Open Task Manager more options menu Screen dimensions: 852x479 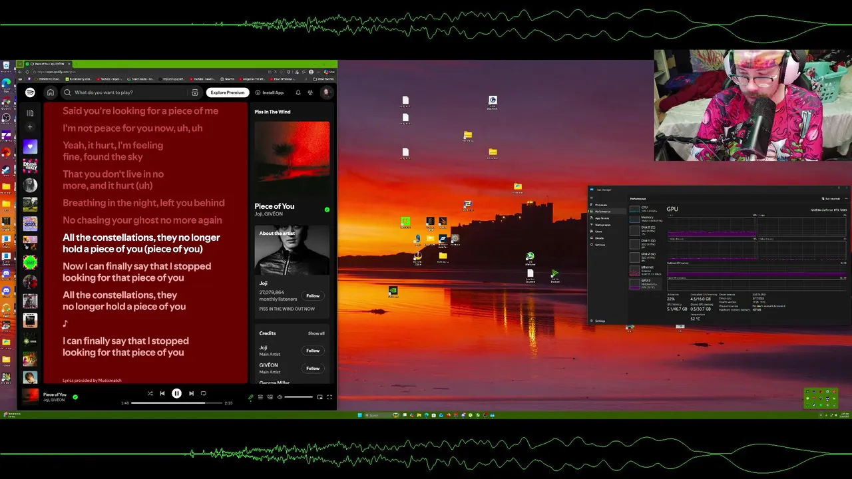pos(845,198)
